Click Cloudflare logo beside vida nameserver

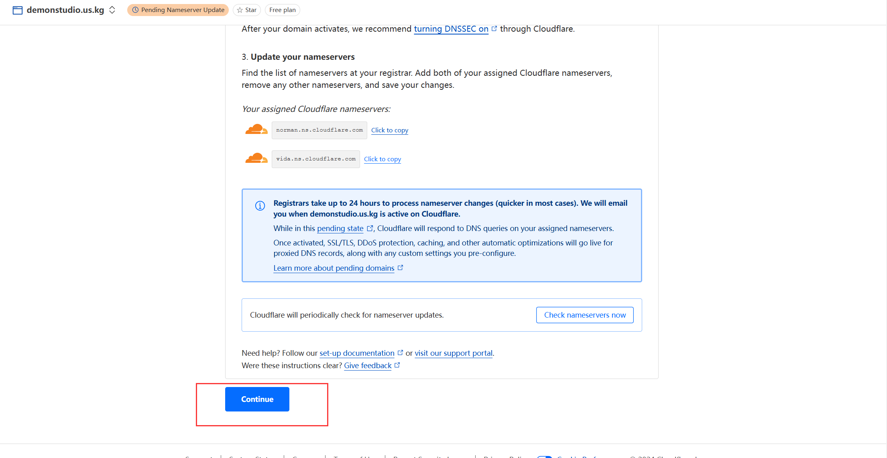256,159
